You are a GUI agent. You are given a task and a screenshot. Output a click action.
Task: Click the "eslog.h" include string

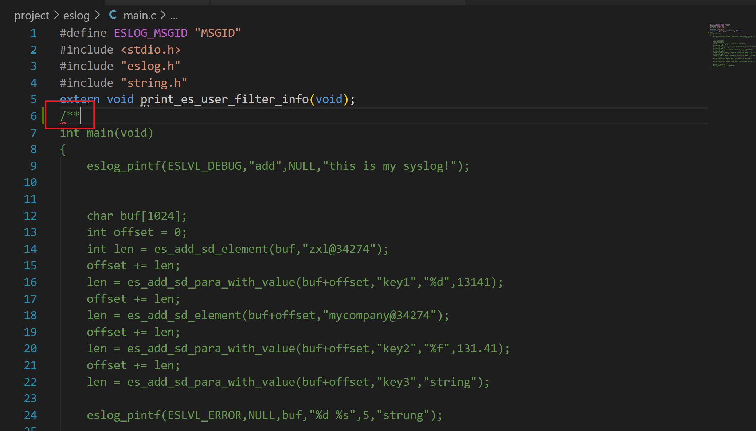(150, 66)
